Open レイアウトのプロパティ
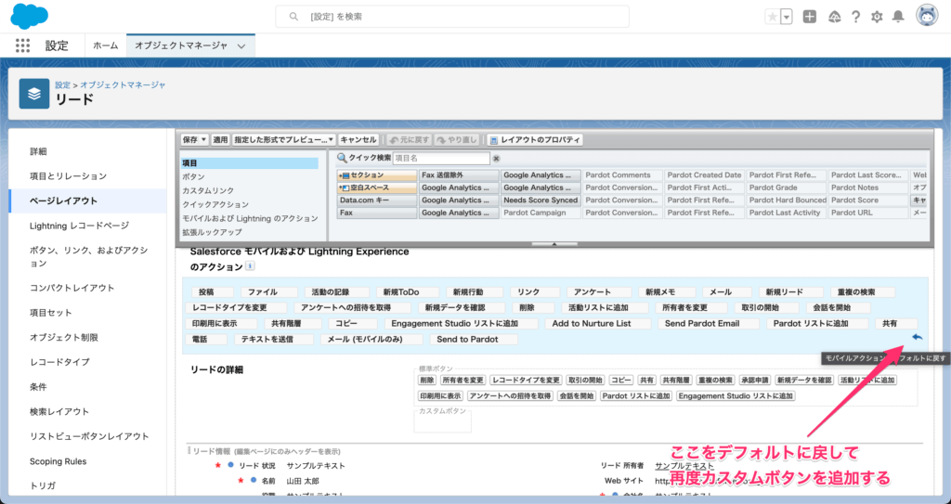Image resolution: width=951 pixels, height=504 pixels. point(534,140)
